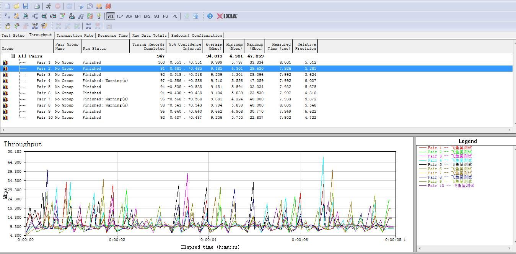Click Pair 1 in the Legend
Screen dimensions: 516x254
[x=446, y=148]
